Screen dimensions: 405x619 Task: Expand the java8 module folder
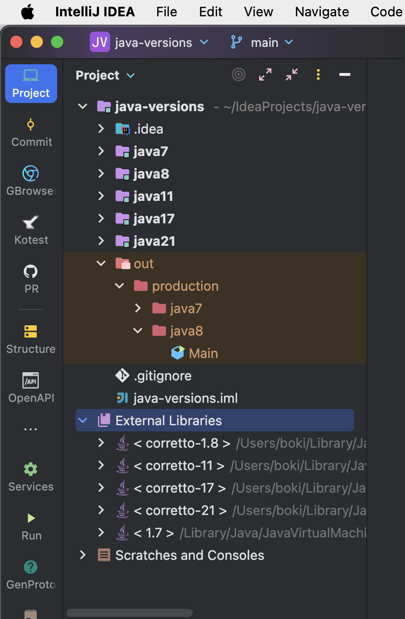pos(101,174)
